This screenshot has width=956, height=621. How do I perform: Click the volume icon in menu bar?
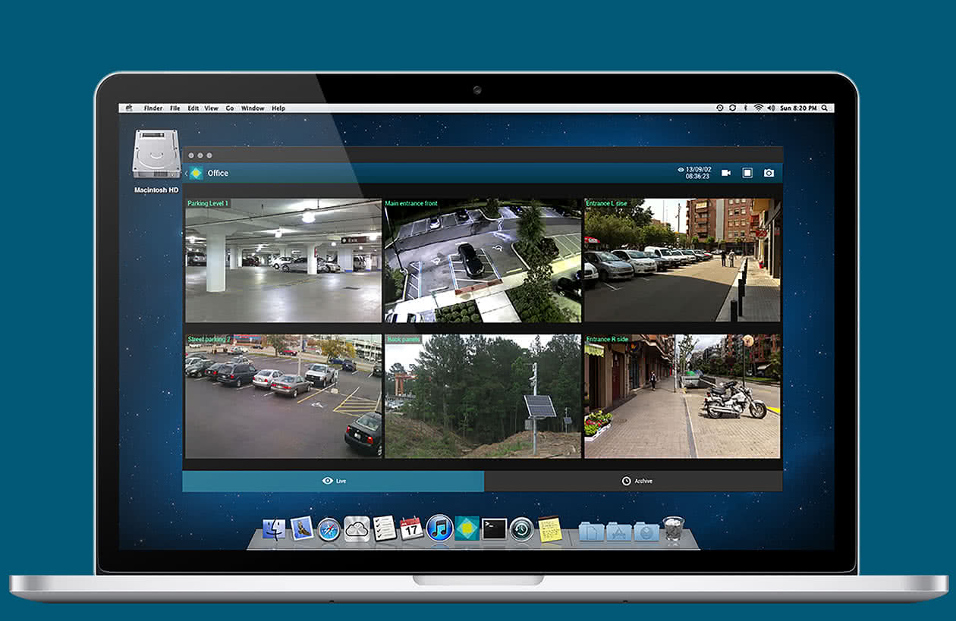pyautogui.click(x=771, y=108)
